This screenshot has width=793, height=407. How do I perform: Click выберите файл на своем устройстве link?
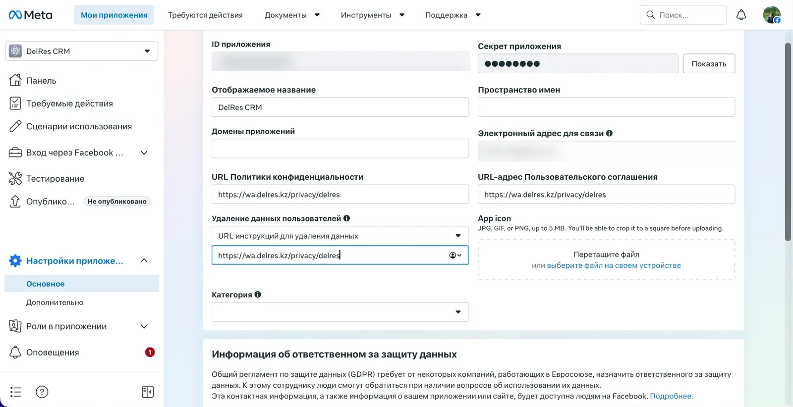click(x=614, y=265)
